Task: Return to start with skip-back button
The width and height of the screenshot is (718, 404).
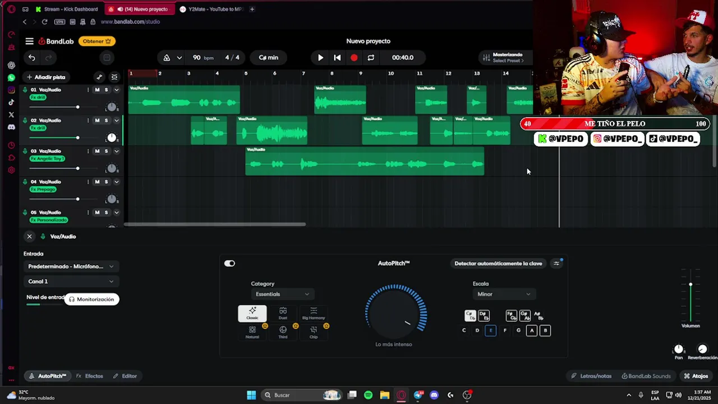Action: 337,57
